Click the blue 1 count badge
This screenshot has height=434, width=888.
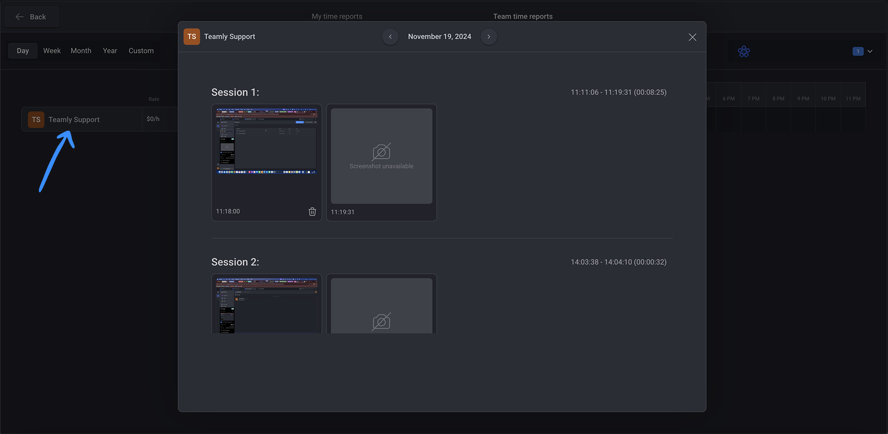tap(858, 51)
